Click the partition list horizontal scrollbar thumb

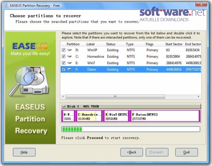tap(115, 97)
